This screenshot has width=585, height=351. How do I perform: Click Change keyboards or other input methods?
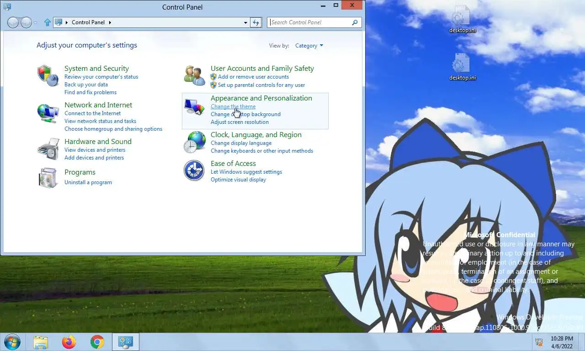click(262, 151)
